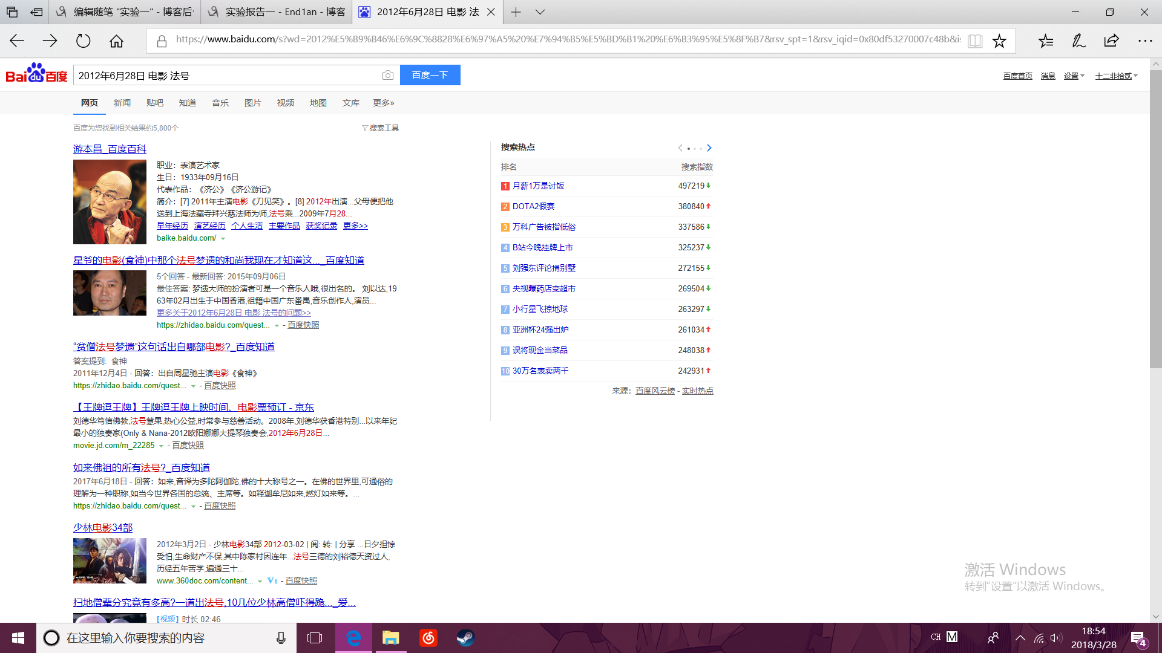
Task: Open reading view book icon
Action: point(974,41)
